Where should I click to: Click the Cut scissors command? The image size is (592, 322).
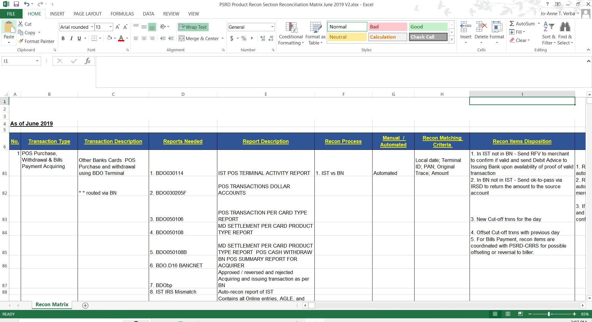[x=25, y=24]
